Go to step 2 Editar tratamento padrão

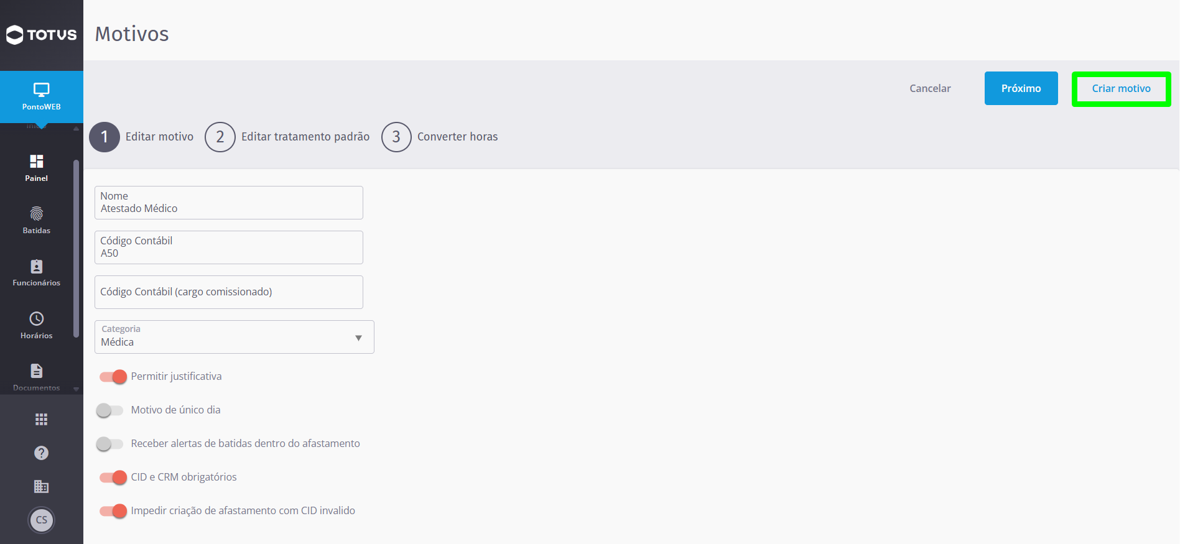click(287, 137)
